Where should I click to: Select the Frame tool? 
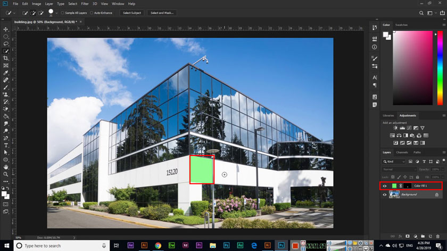[5, 66]
